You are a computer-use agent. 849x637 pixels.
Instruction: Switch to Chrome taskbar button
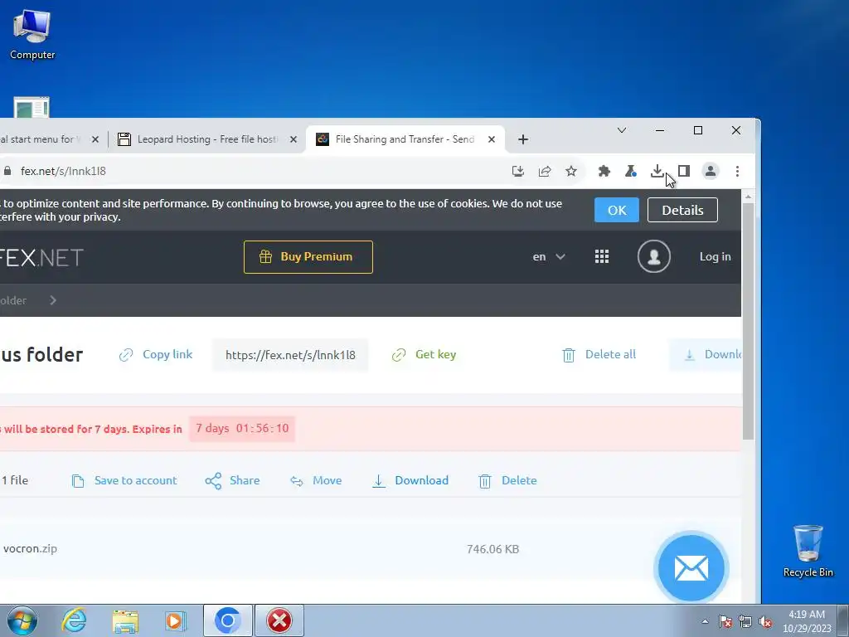(227, 620)
